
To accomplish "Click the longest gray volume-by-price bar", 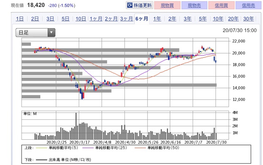I will point(119,85).
